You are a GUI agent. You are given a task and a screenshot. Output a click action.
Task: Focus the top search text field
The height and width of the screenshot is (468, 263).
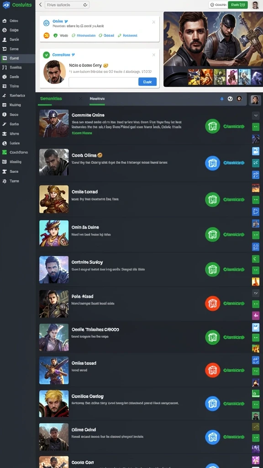(67, 5)
